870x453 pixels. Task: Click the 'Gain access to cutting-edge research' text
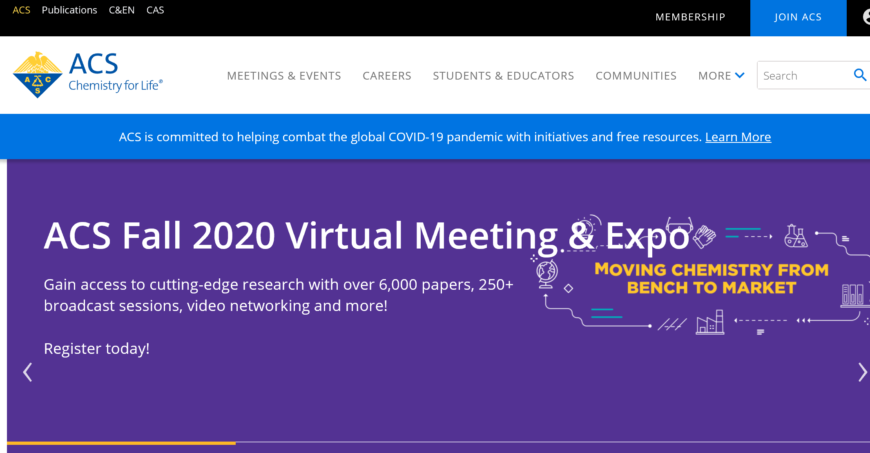pos(279,295)
